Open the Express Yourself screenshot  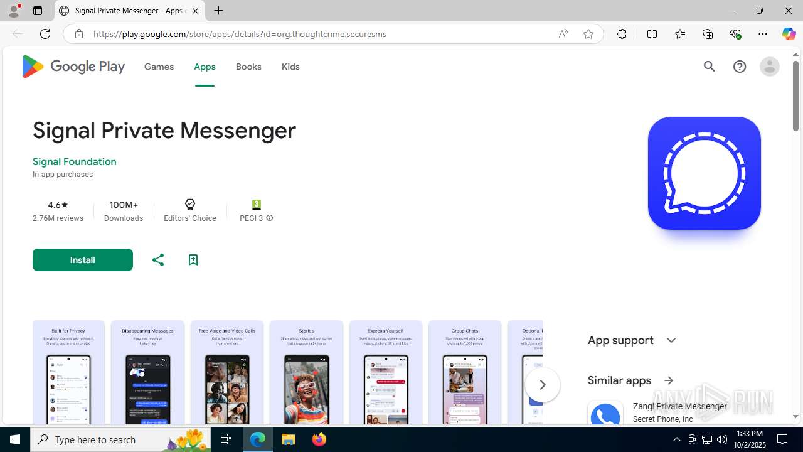[x=386, y=373]
